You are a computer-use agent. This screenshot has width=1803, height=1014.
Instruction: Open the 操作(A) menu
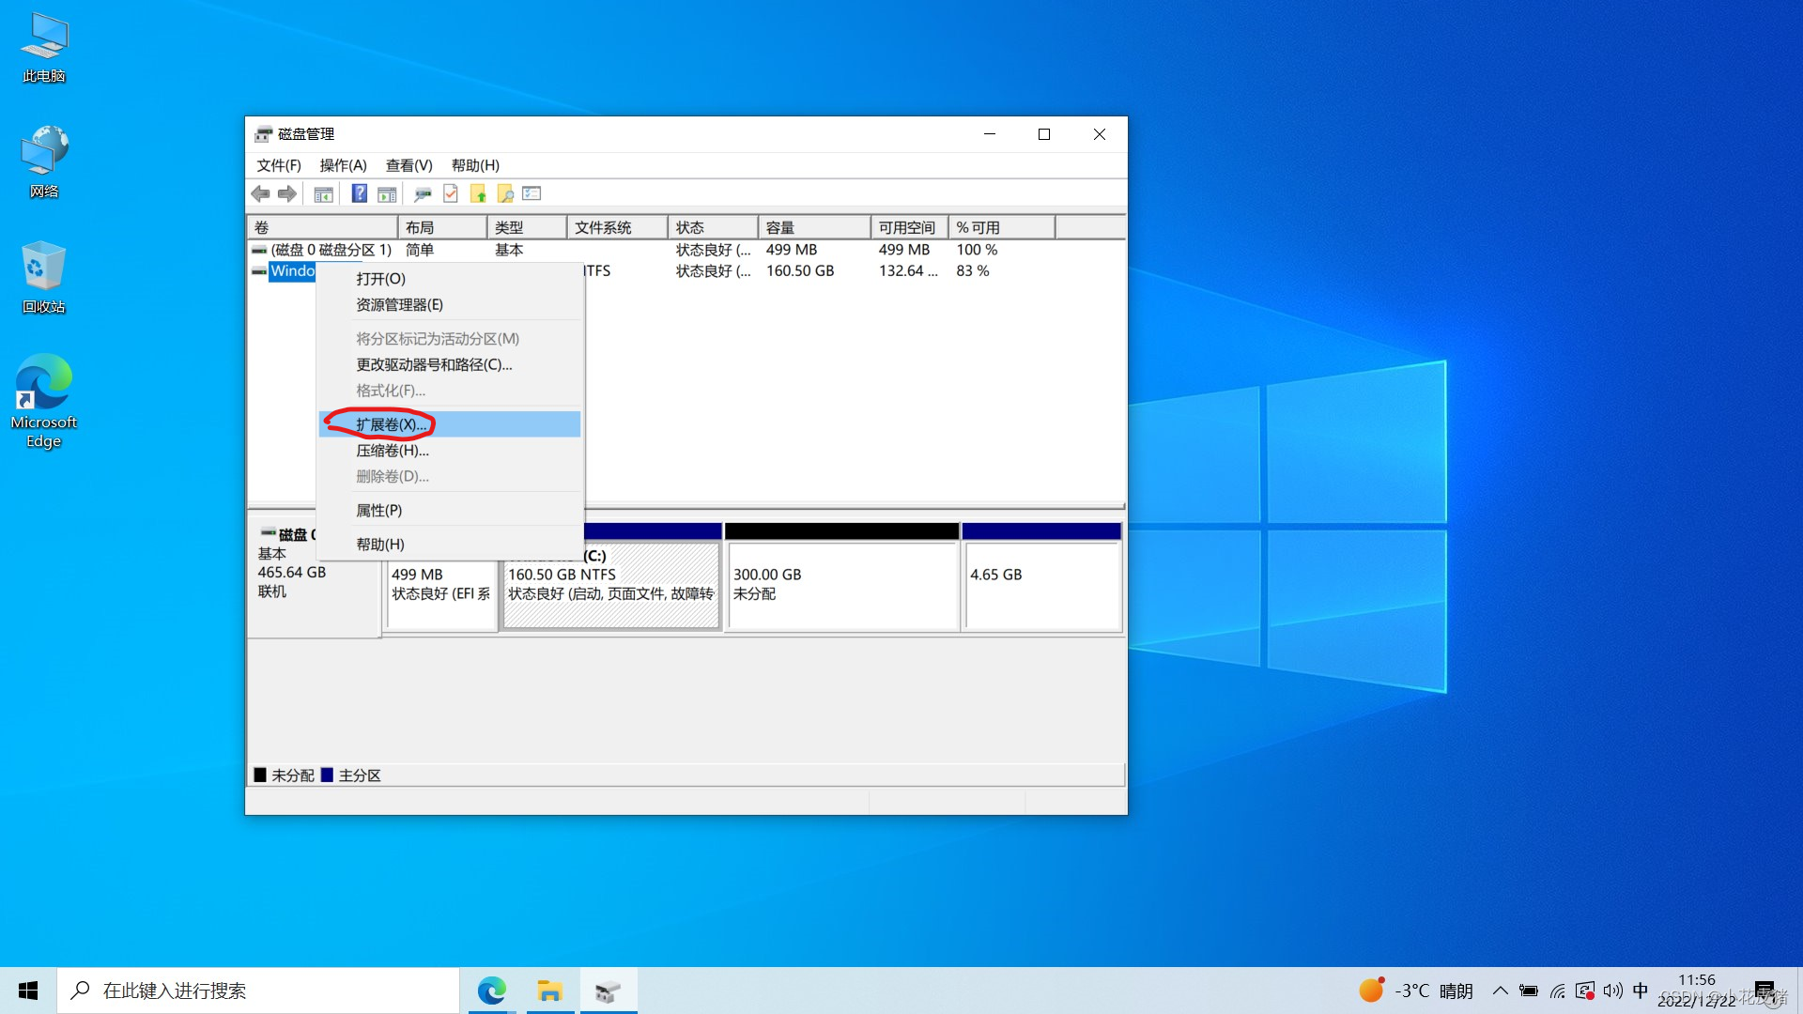point(343,165)
